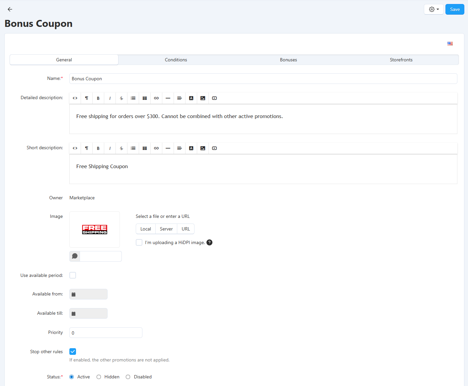Select Active status radio button

pos(71,377)
